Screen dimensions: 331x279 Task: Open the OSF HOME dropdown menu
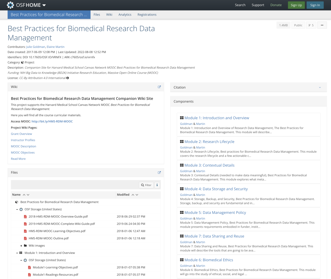coord(44,5)
